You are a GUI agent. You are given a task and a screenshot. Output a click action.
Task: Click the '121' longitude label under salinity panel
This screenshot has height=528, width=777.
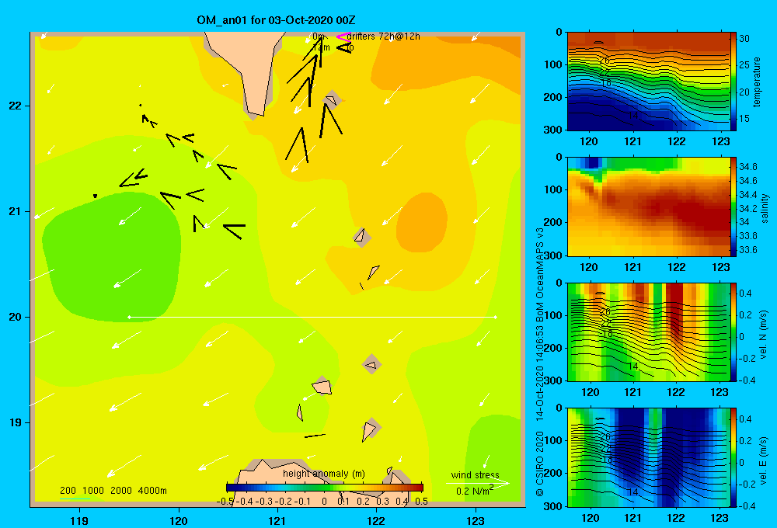coord(632,267)
